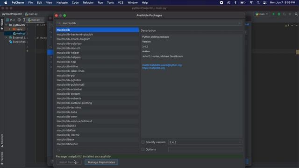Open the File menu
The height and width of the screenshot is (168, 299).
click(30, 3)
